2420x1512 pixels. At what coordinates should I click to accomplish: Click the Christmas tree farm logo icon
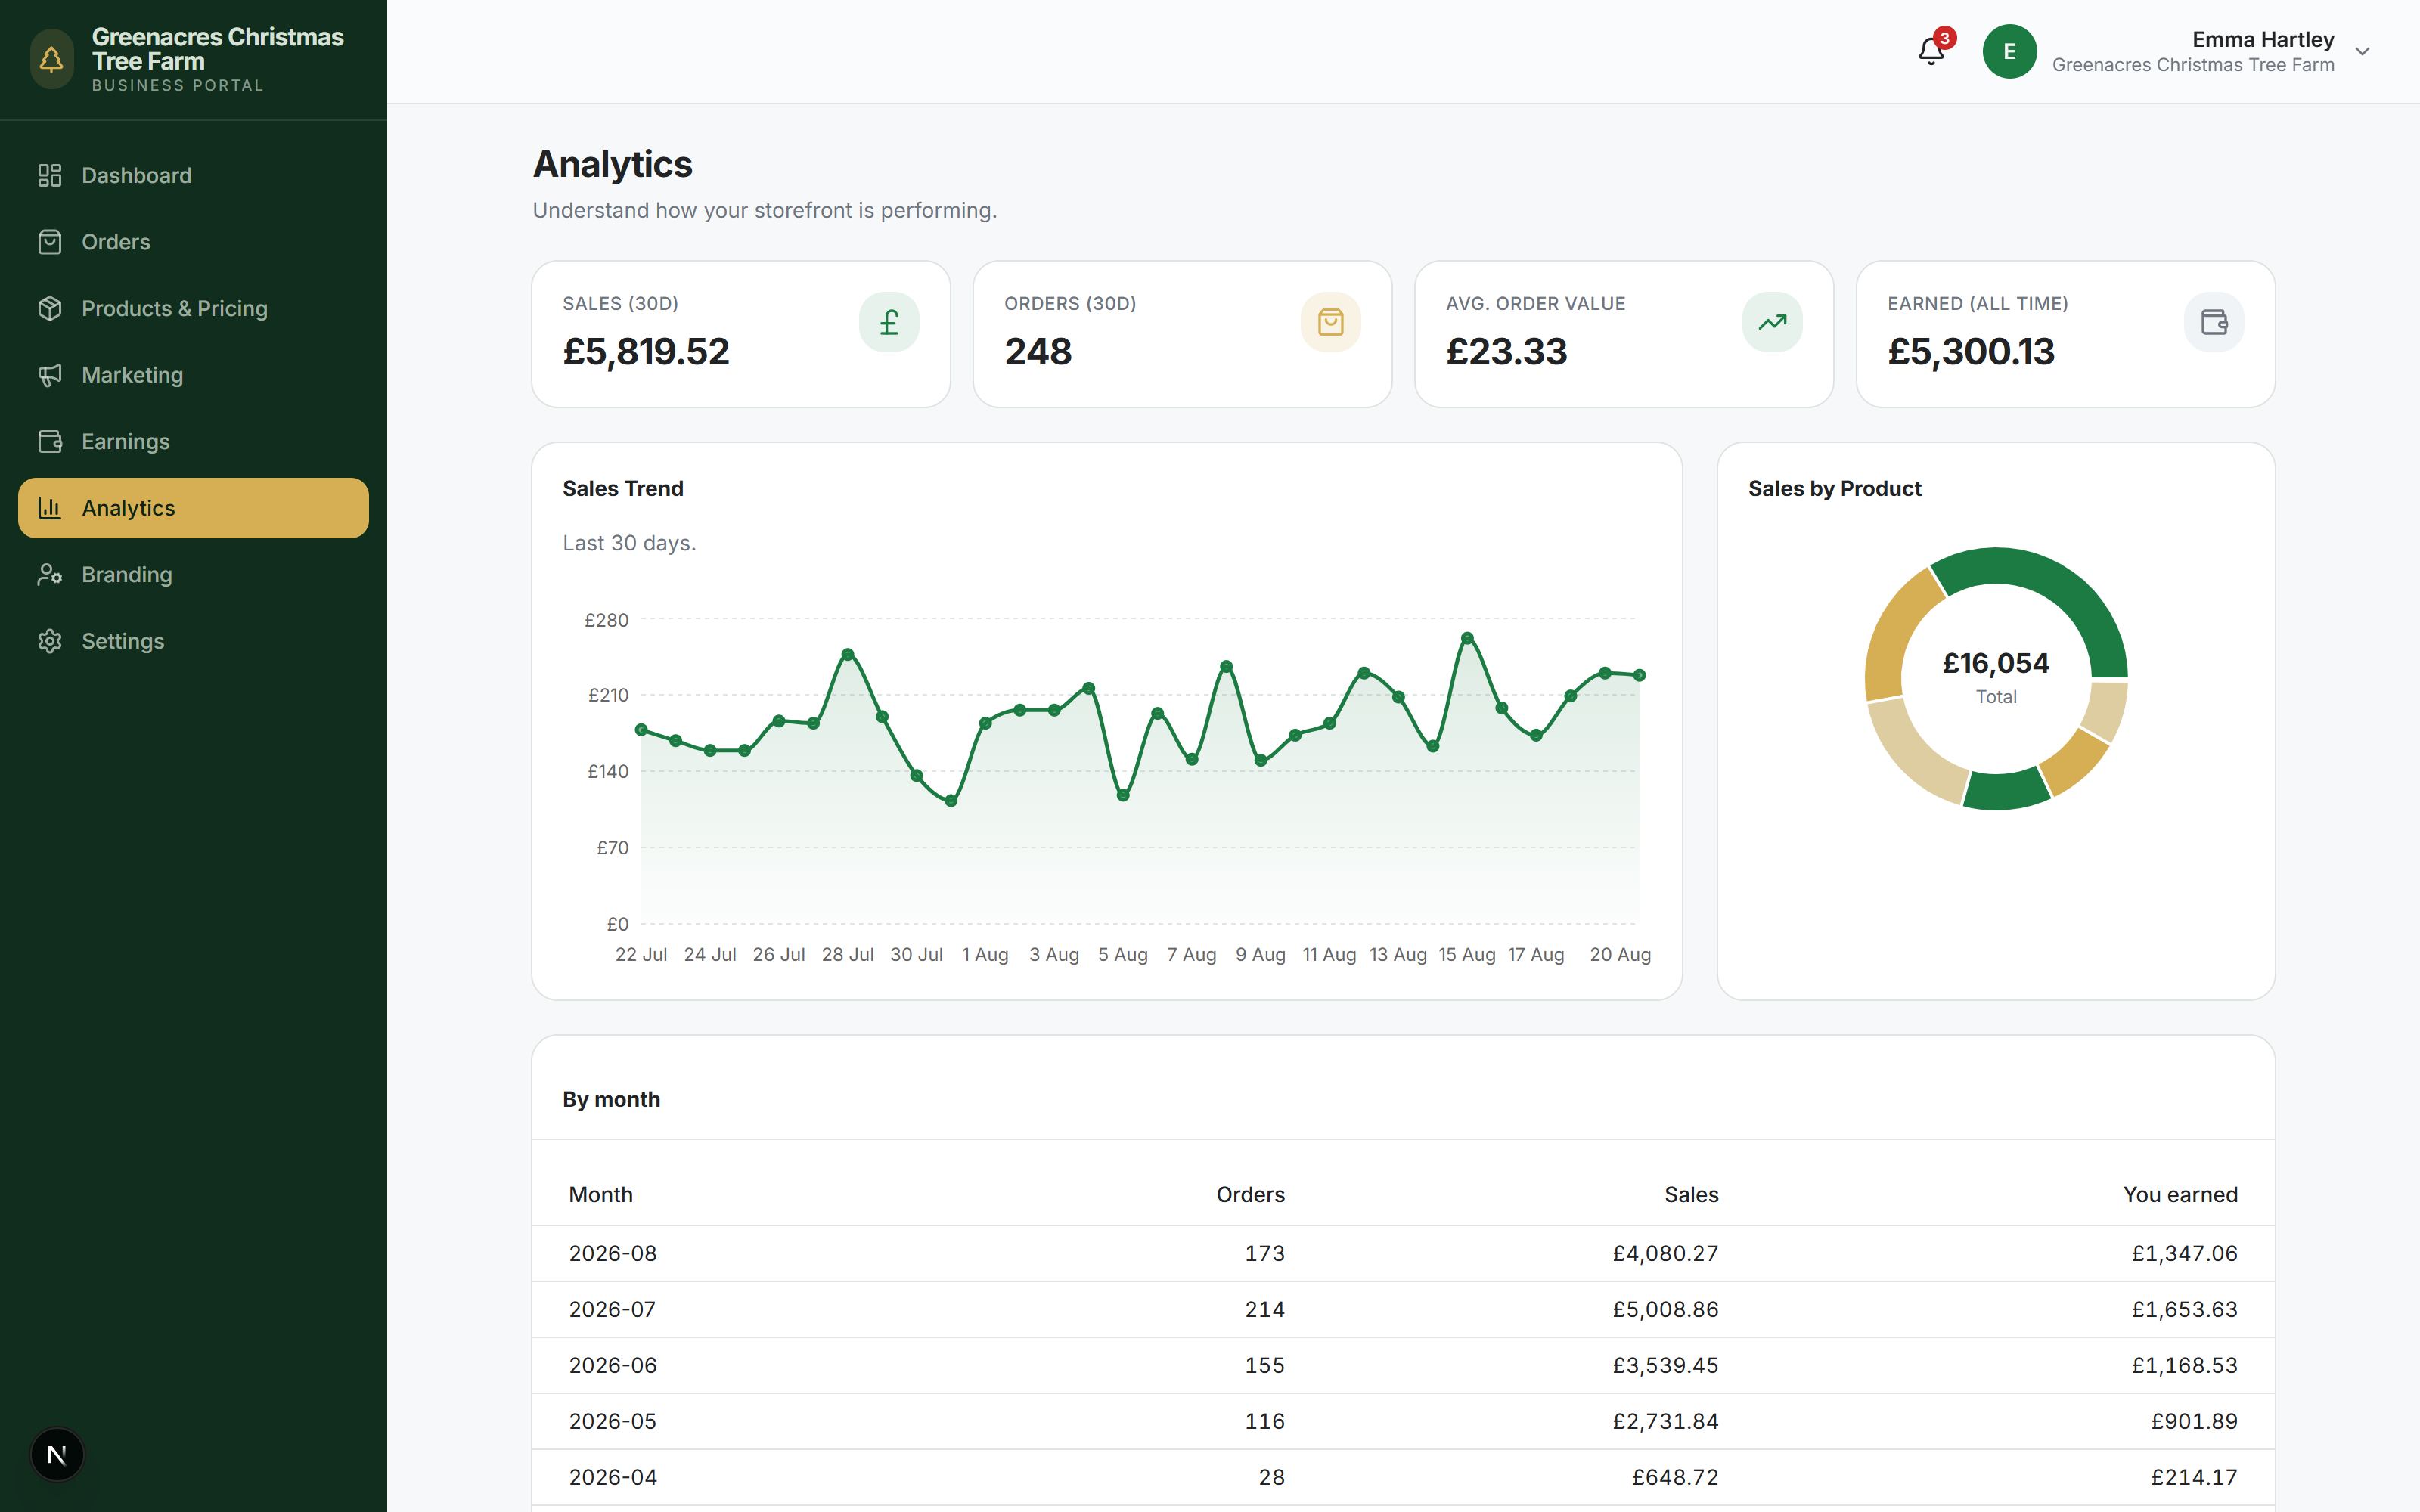click(52, 60)
